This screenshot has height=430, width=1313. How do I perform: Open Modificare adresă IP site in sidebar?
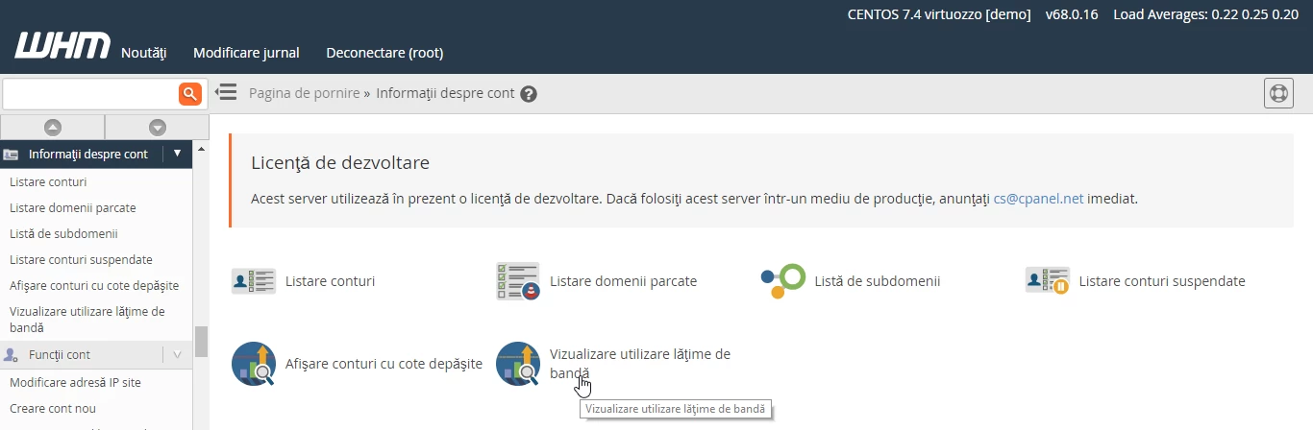coord(75,382)
